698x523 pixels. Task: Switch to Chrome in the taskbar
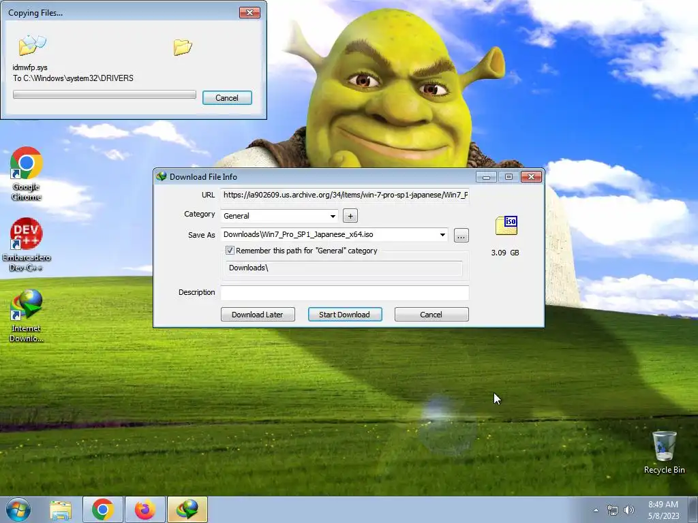point(103,509)
